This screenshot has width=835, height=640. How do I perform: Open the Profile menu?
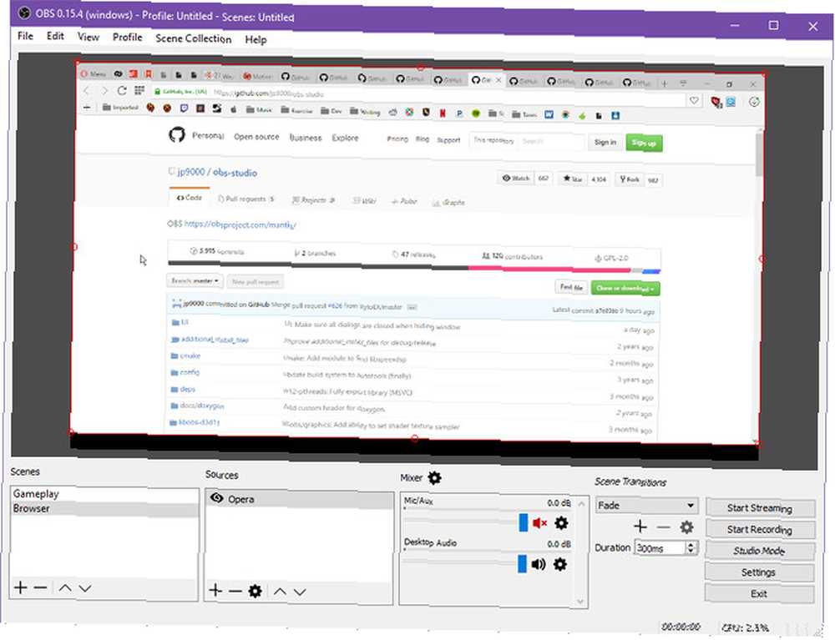click(x=127, y=38)
